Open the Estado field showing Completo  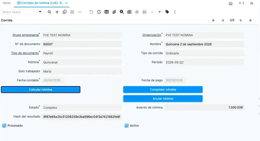[x=82, y=108]
